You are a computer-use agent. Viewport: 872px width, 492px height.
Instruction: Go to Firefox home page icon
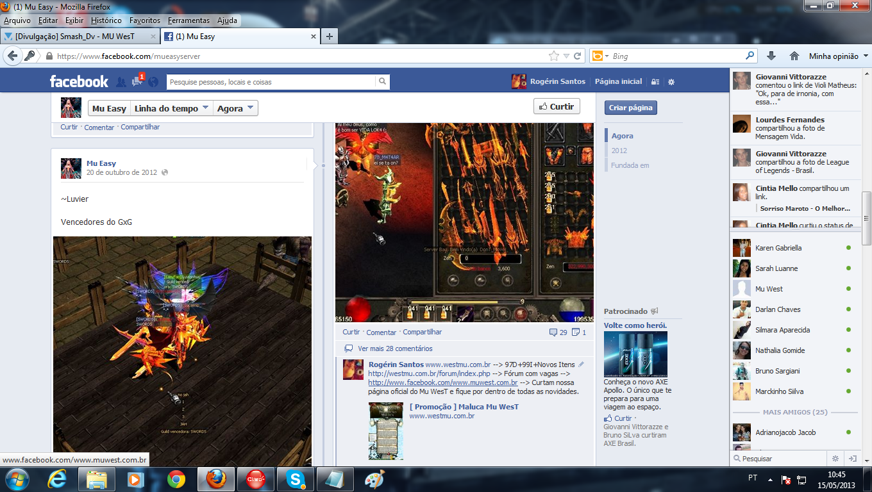(x=794, y=56)
